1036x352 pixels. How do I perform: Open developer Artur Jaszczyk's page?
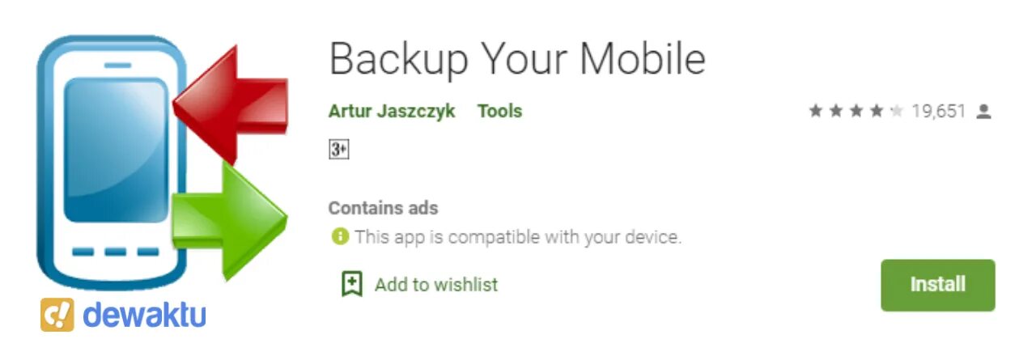point(392,111)
